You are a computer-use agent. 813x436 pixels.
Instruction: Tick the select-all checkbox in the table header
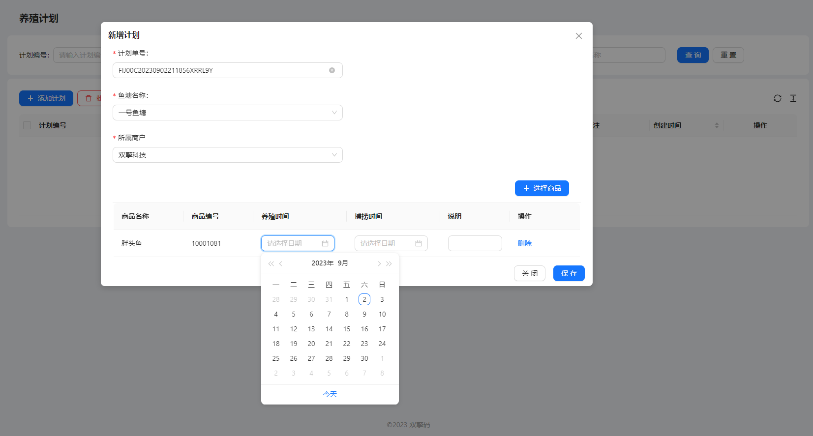(27, 125)
